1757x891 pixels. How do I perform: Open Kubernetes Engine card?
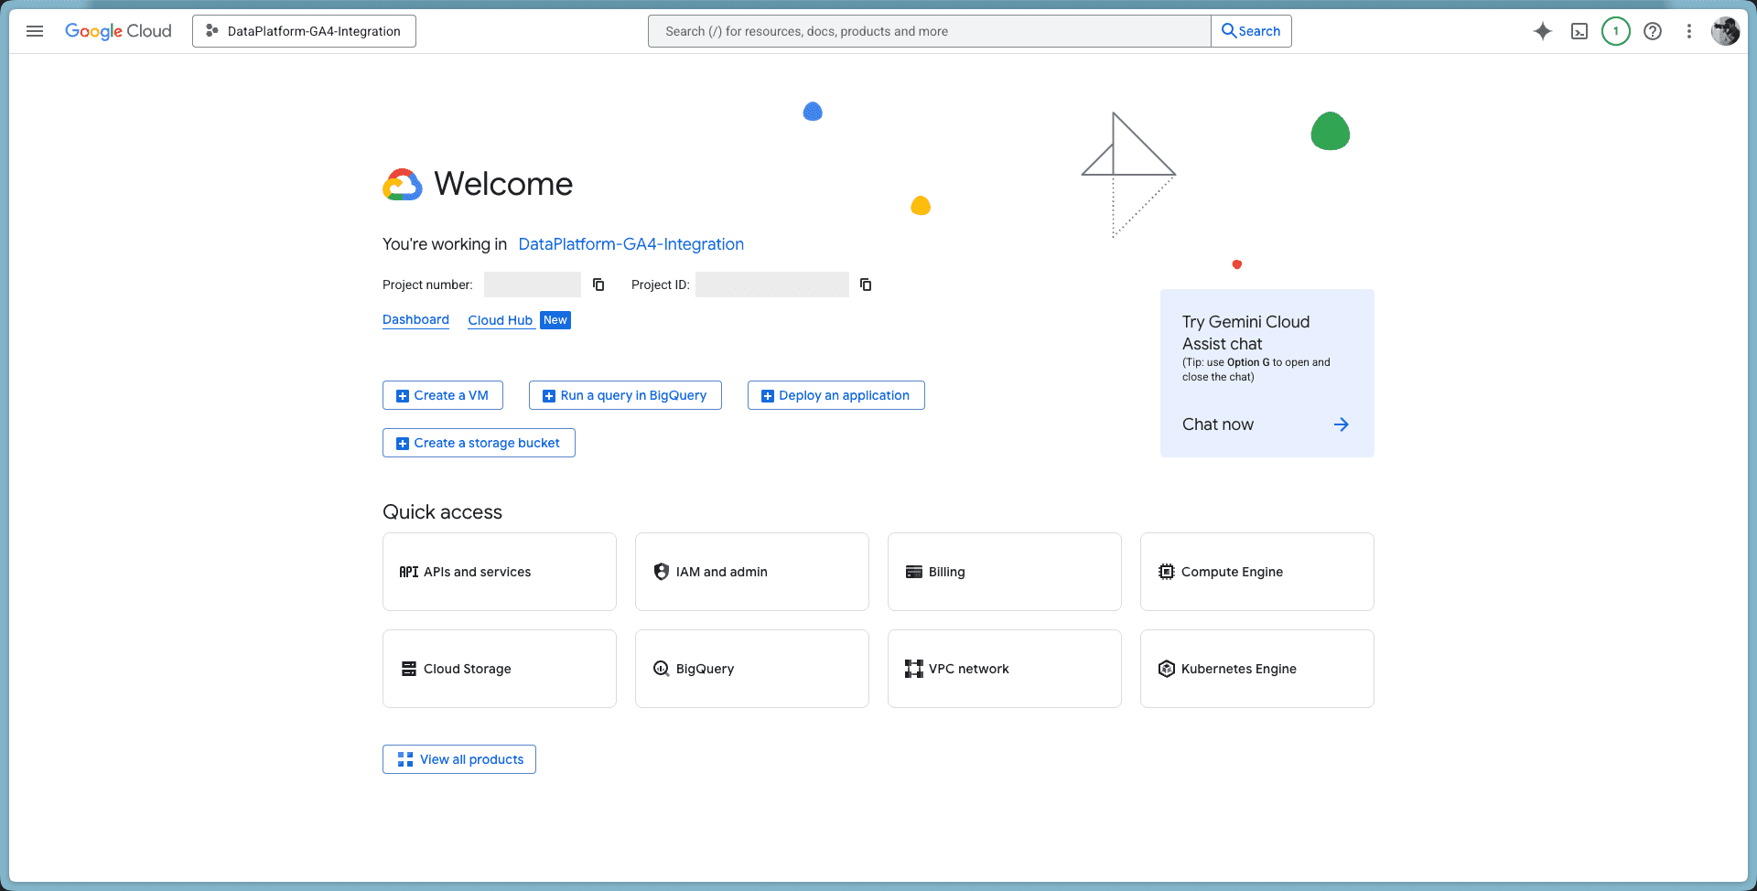click(x=1257, y=669)
